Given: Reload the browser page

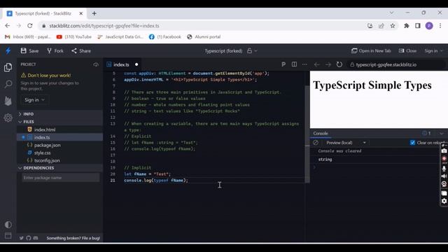Looking at the screenshot, I should [29, 26].
